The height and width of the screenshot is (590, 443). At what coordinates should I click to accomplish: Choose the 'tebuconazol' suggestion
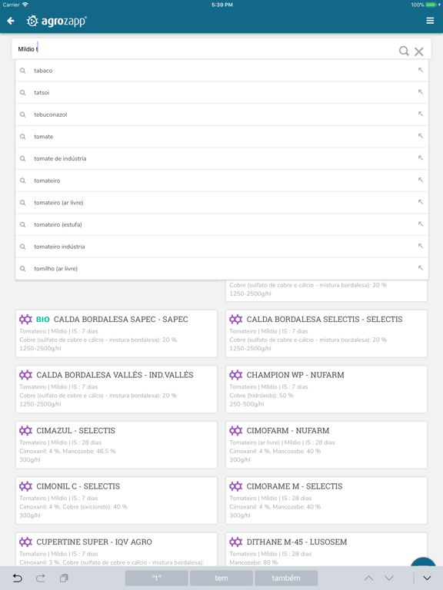coord(221,114)
